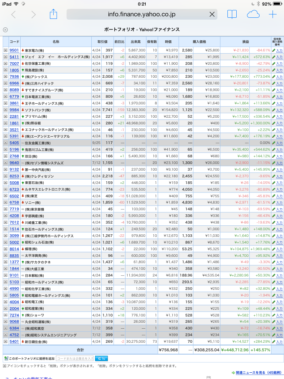Click the pencil edit icon for row 9501
Viewport: 284px width, 379px height.
274,50
